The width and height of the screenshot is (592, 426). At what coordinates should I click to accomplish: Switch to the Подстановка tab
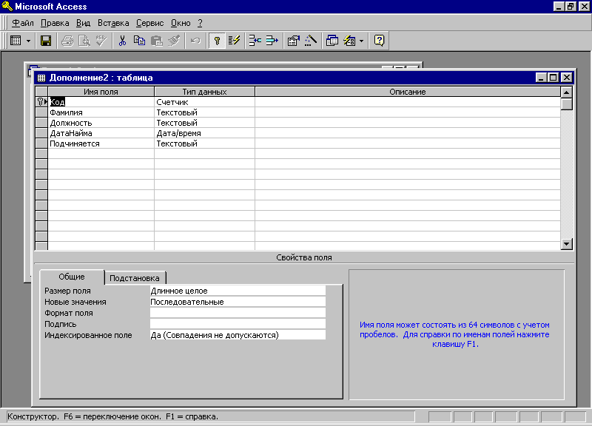tap(135, 278)
